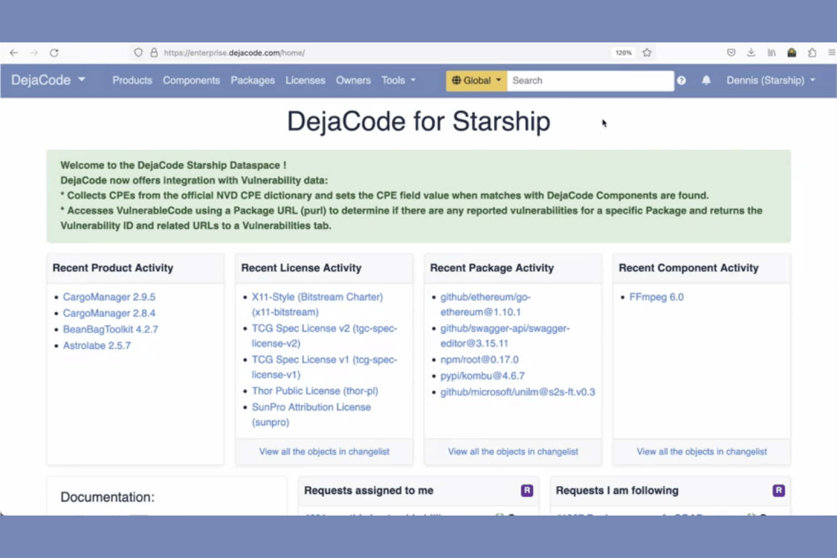Expand the Tools dropdown menu
Viewport: 837px width, 558px height.
pos(398,80)
